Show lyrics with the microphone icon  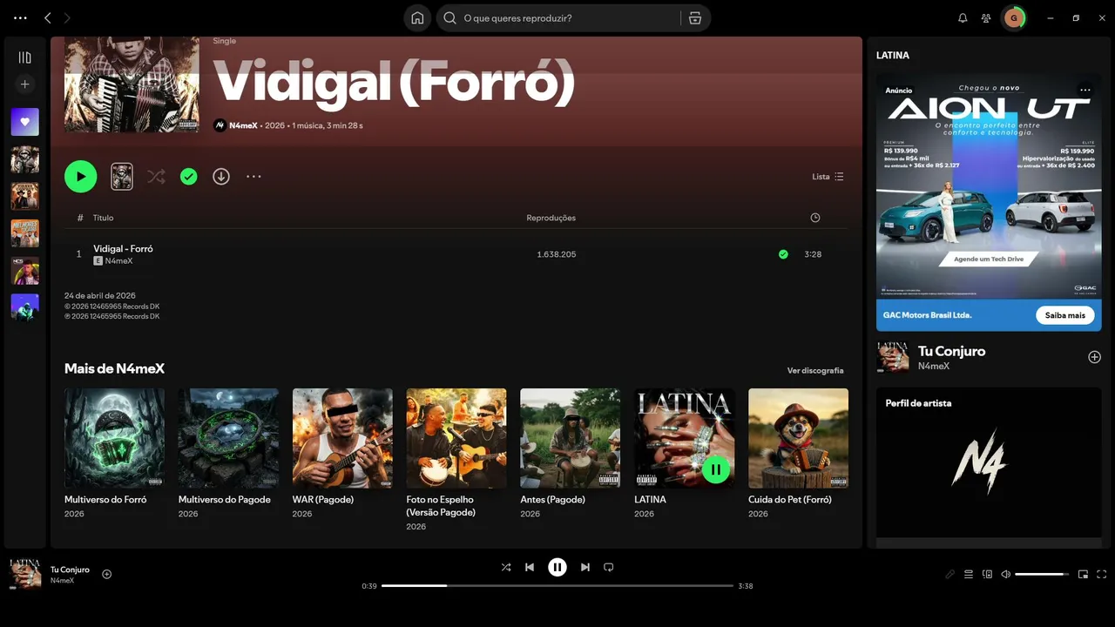[x=950, y=574]
